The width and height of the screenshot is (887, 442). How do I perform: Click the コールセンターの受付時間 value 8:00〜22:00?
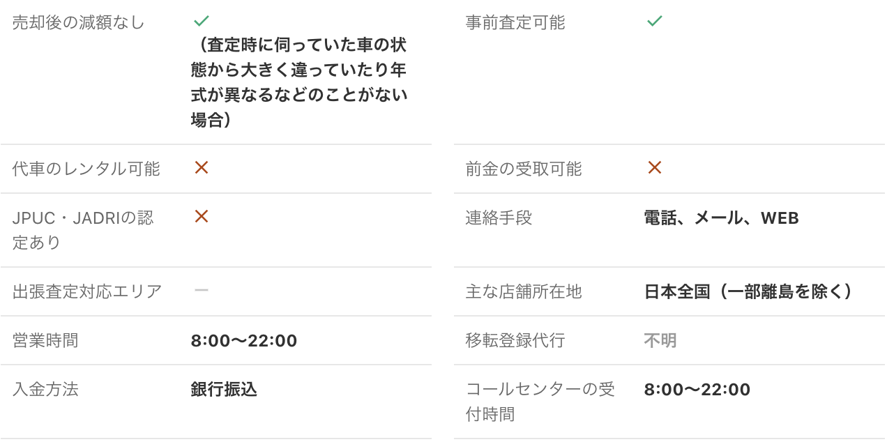tap(697, 390)
